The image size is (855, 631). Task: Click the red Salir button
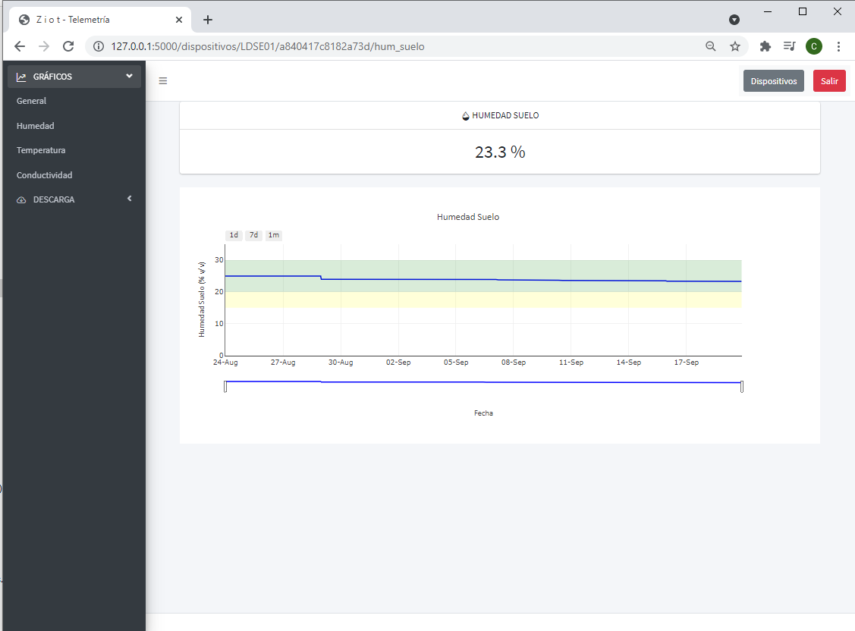(829, 81)
